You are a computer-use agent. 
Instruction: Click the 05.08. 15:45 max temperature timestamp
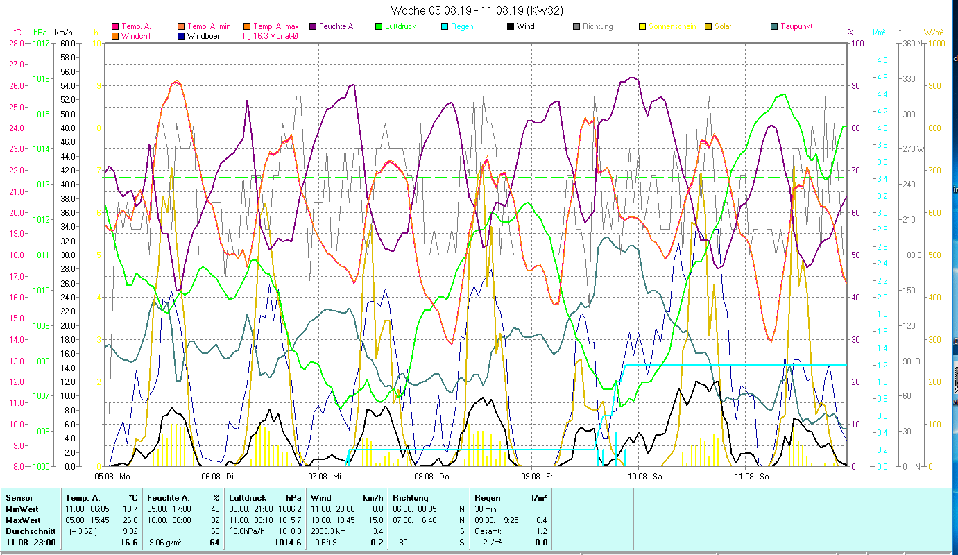click(87, 520)
